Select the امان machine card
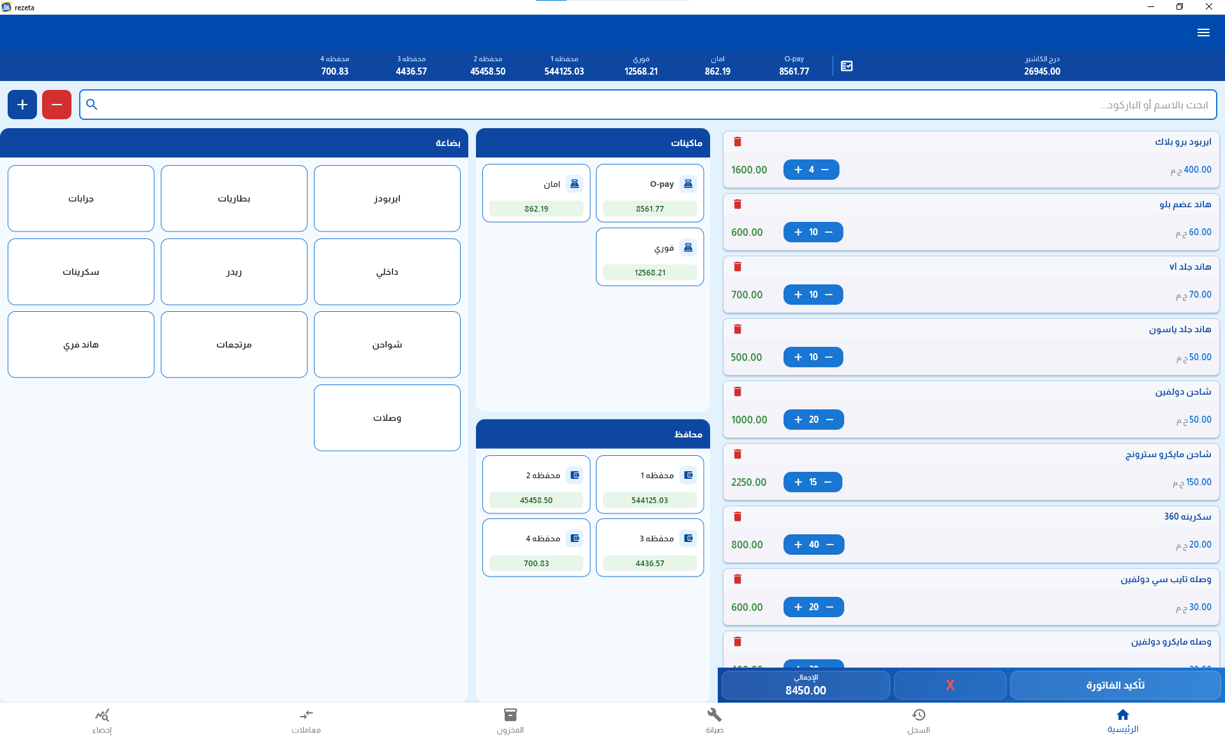Screen dimensions: 1225x739 point(536,193)
